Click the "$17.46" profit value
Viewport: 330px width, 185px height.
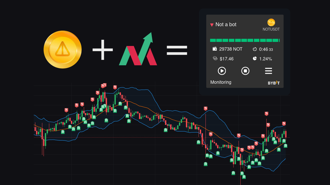pyautogui.click(x=226, y=59)
